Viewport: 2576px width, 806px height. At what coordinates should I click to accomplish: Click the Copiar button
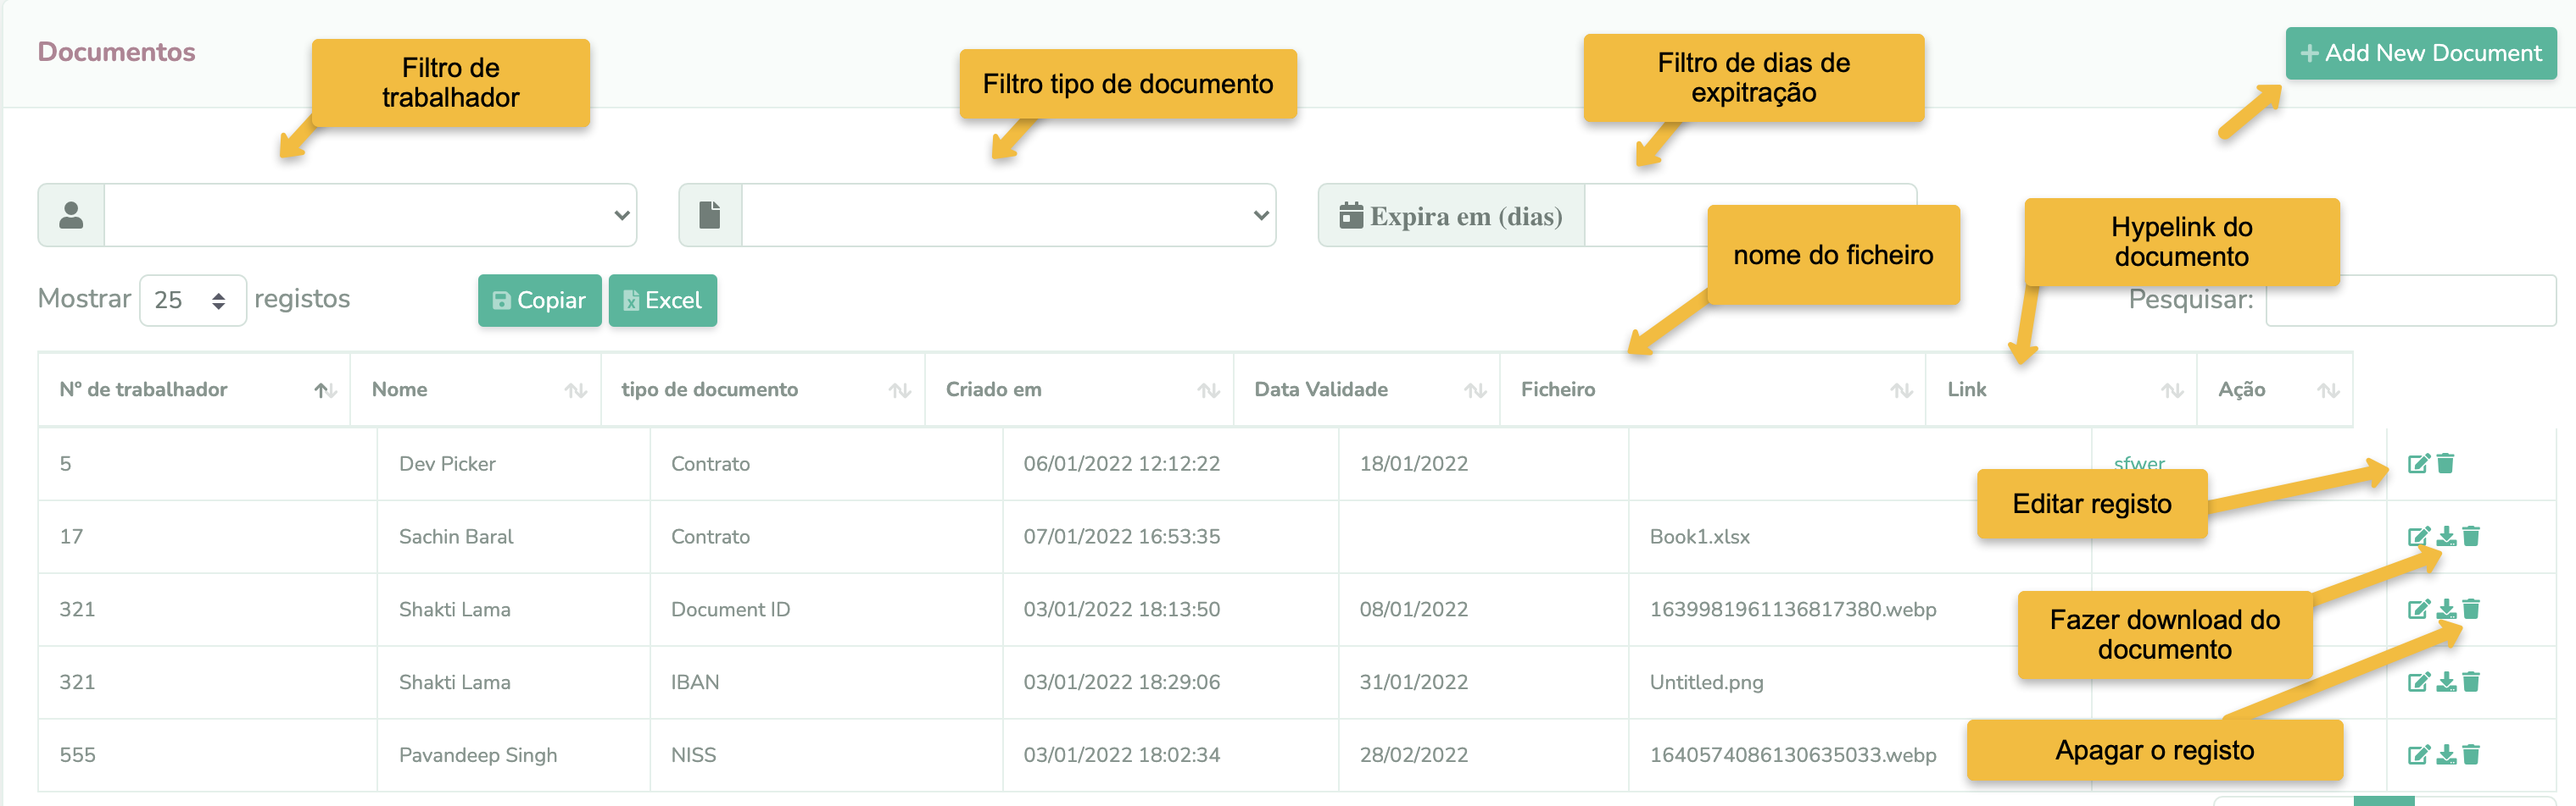pos(540,301)
